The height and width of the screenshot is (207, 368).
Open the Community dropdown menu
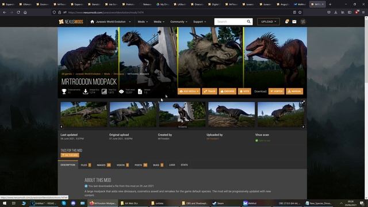pyautogui.click(x=179, y=22)
